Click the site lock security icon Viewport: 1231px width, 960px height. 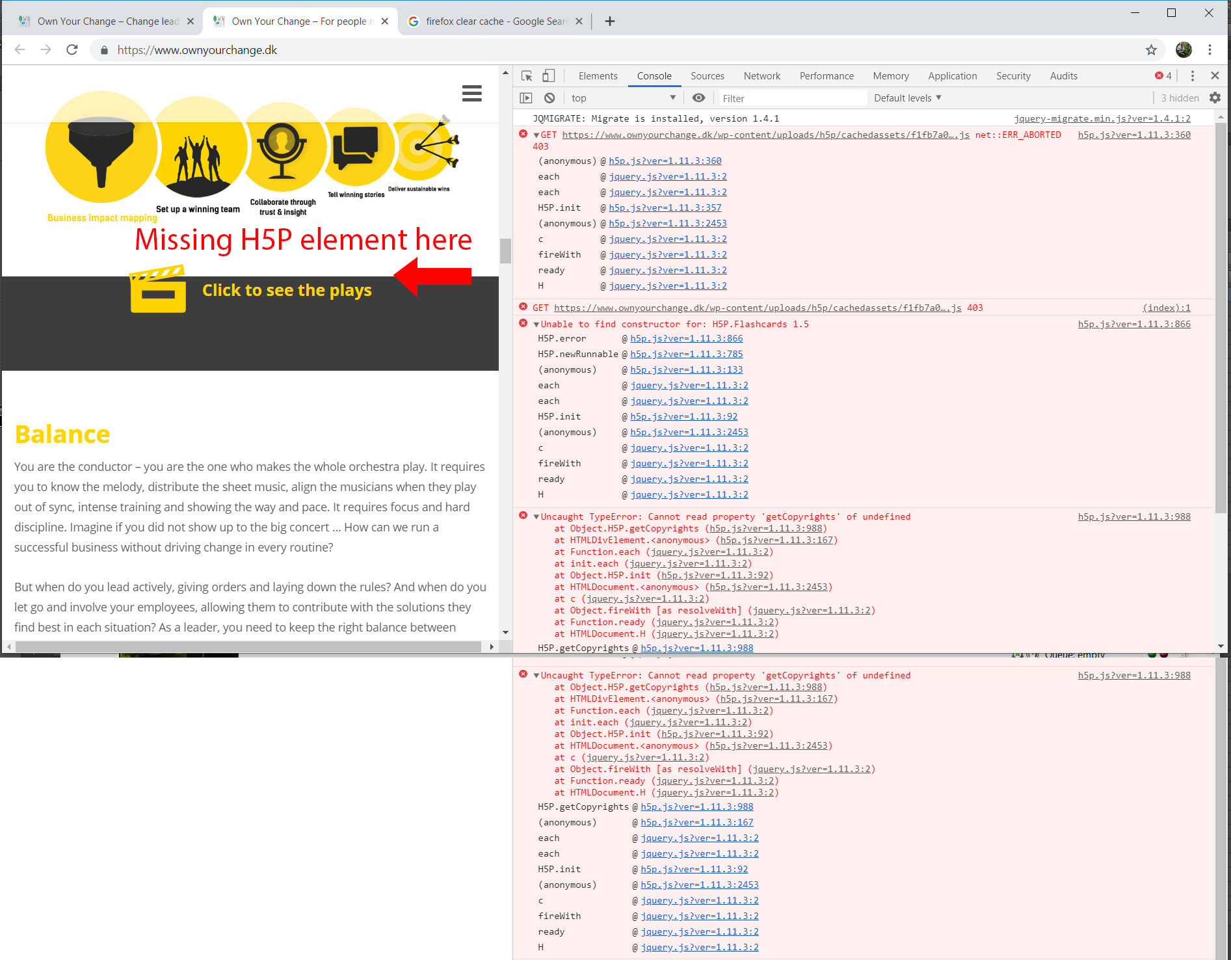pyautogui.click(x=104, y=50)
